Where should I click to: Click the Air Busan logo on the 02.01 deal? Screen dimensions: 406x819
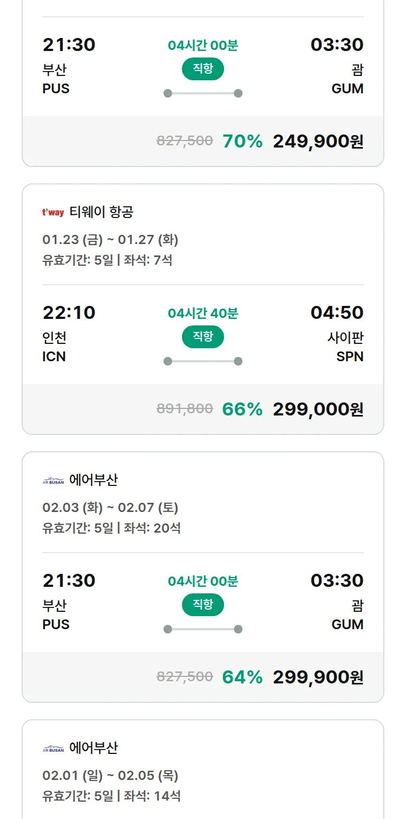(53, 748)
